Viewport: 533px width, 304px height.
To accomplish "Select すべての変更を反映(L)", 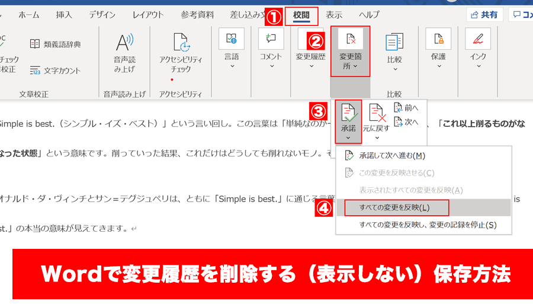I will click(x=423, y=207).
